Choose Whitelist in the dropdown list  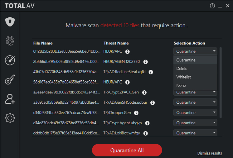[x=184, y=77]
